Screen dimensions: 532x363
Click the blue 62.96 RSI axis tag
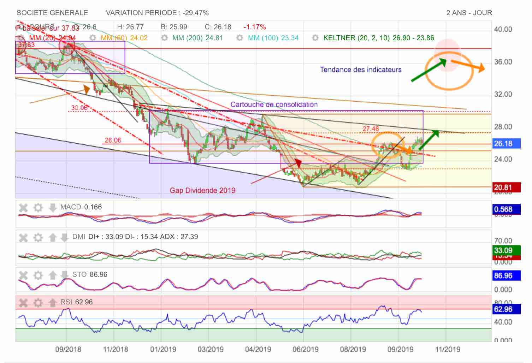(506, 309)
